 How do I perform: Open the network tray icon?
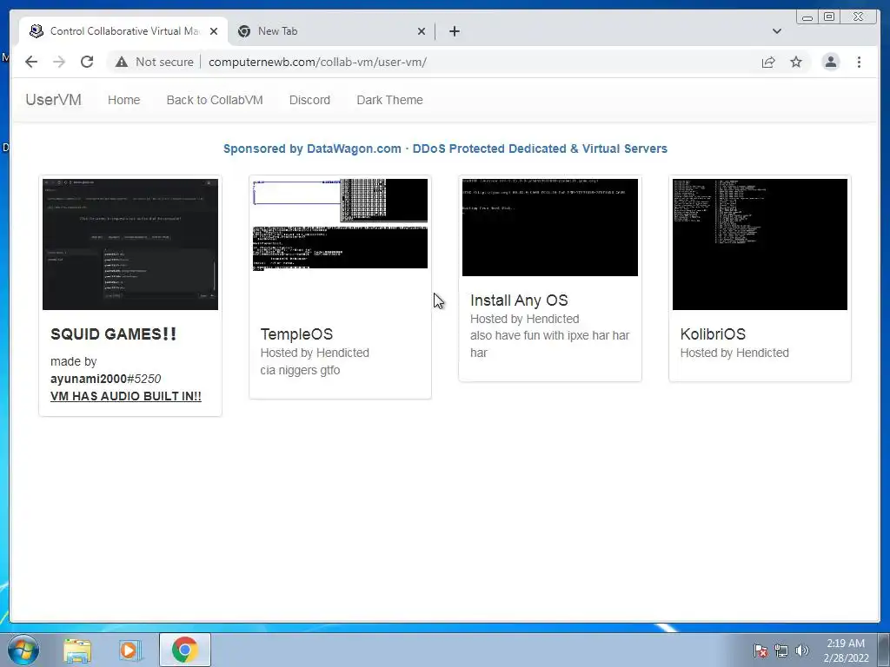(x=781, y=650)
